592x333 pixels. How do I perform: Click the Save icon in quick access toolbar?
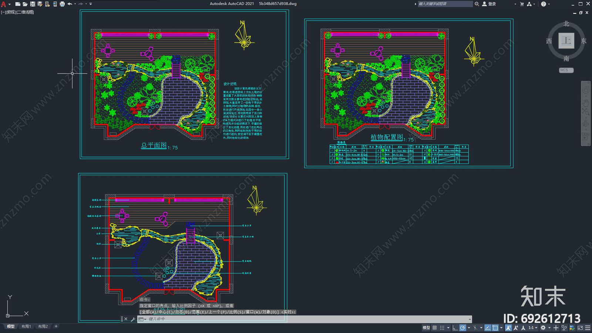(33, 4)
